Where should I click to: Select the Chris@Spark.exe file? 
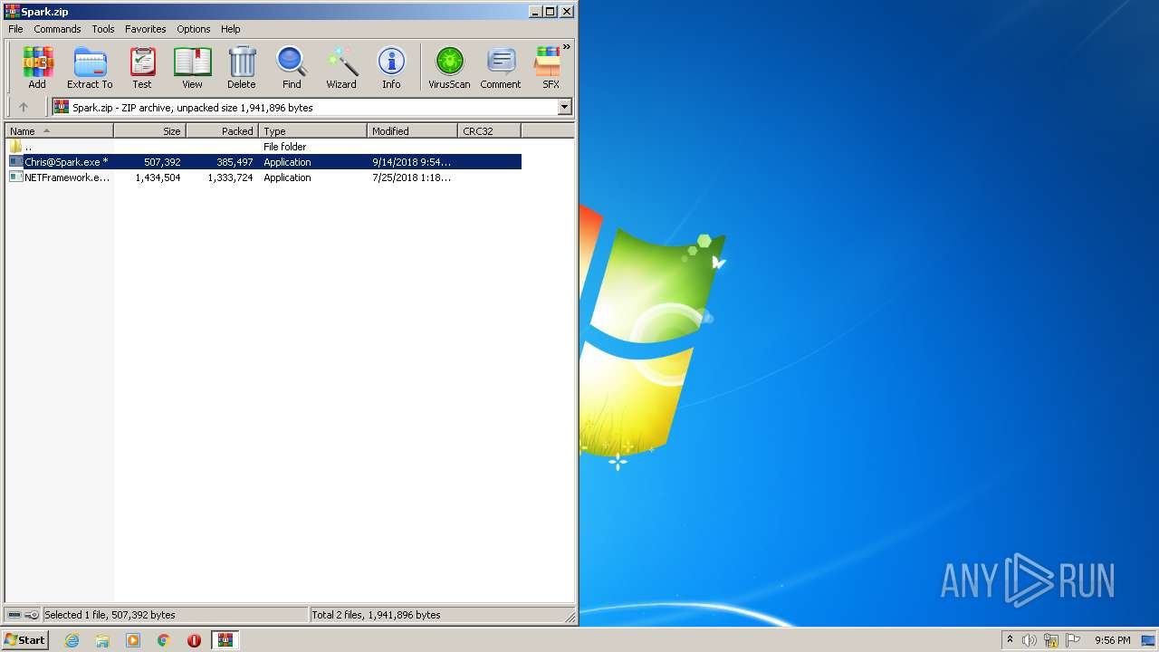[x=263, y=162]
